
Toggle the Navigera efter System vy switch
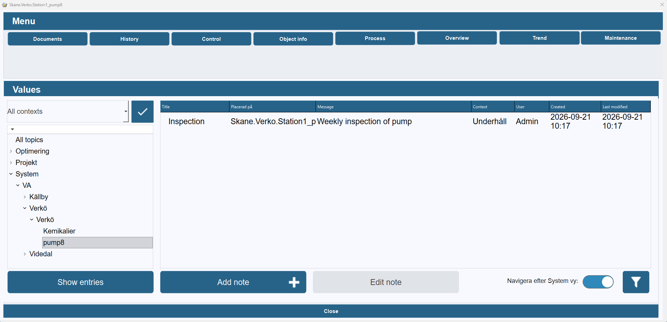pos(598,282)
